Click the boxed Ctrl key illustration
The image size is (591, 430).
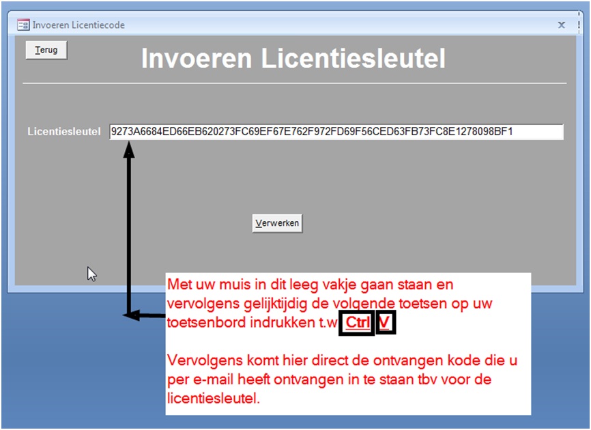coord(356,323)
